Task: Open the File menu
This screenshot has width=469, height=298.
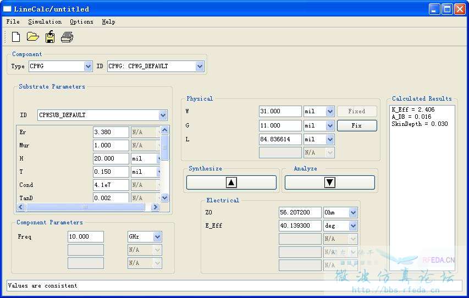Action: 13,21
